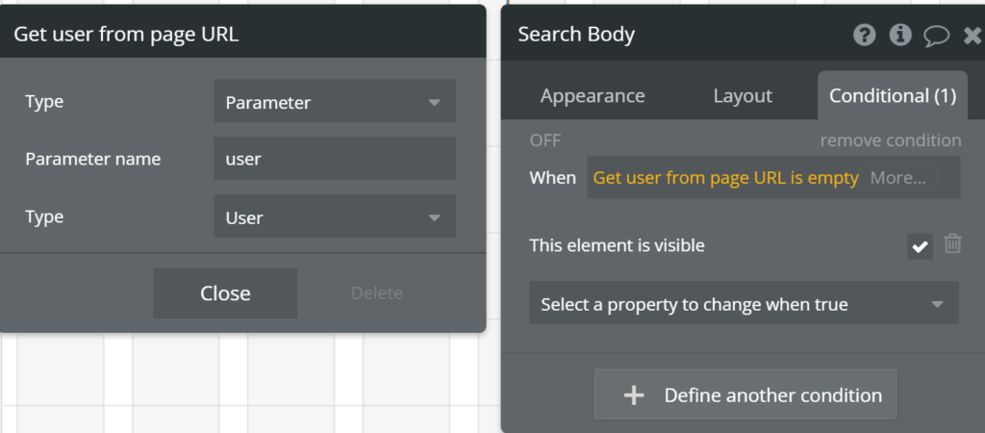This screenshot has width=985, height=433.
Task: Switch to the Layout tab
Action: (x=743, y=95)
